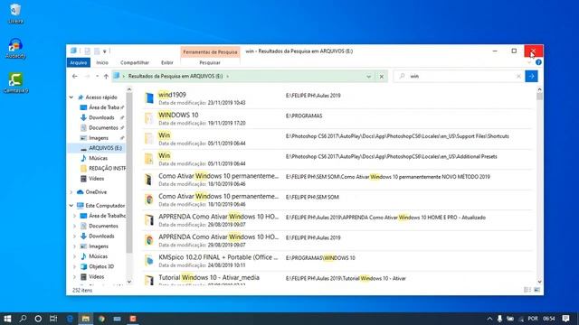Screen dimensions: 579x325
Task: Open taskbar search magnifier
Action: click(23, 319)
